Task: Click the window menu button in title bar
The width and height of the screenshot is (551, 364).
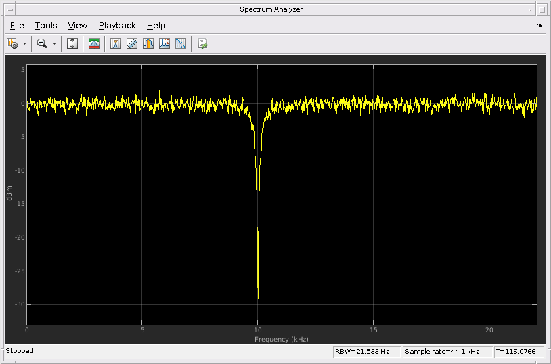Action: point(10,9)
